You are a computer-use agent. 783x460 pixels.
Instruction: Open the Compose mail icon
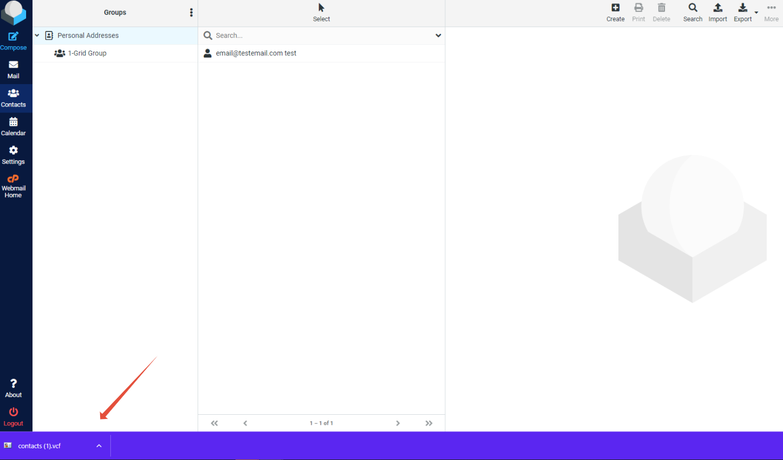(x=13, y=41)
